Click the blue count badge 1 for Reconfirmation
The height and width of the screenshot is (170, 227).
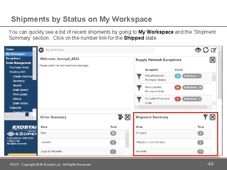178,76
